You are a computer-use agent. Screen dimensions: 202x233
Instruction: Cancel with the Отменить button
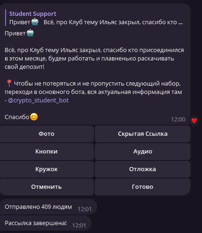coord(46,187)
